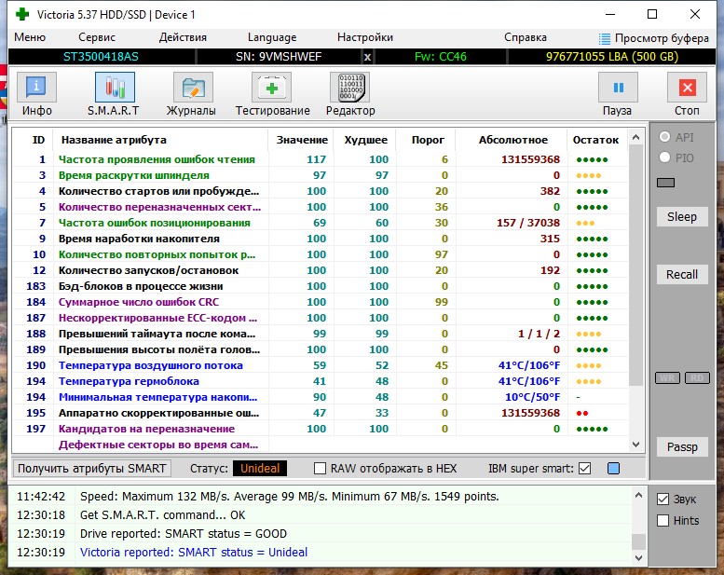This screenshot has width=724, height=575.
Task: Click the Fw: CC46 firmware text
Action: (x=441, y=57)
